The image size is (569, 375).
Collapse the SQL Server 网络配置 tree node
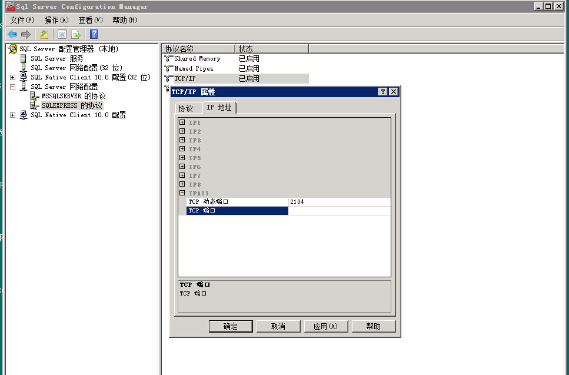coord(13,87)
